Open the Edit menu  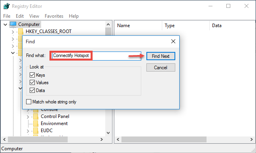pos(20,16)
